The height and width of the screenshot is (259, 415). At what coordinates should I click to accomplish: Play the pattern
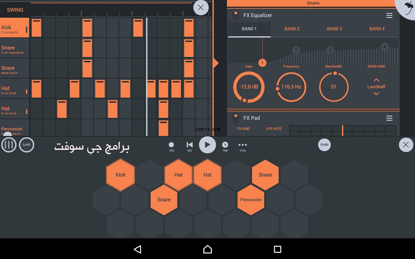(207, 145)
